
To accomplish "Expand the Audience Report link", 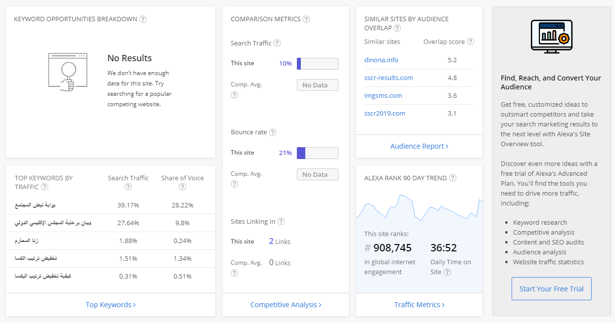I will [x=419, y=146].
